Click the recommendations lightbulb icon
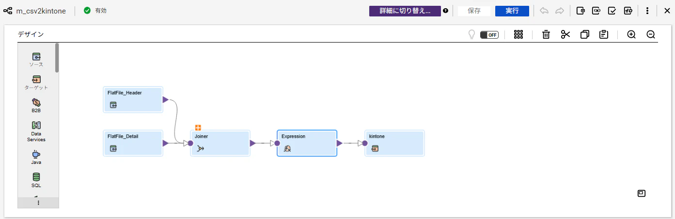The image size is (675, 219). tap(471, 34)
